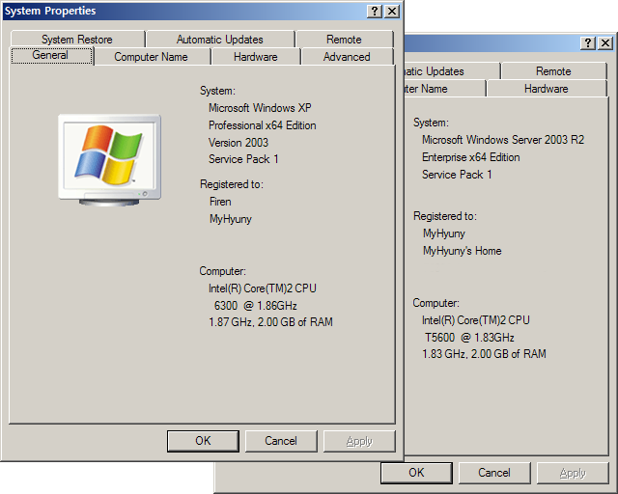The image size is (618, 494).
Task: Click the 'System:' label in back window
Action: click(x=431, y=123)
